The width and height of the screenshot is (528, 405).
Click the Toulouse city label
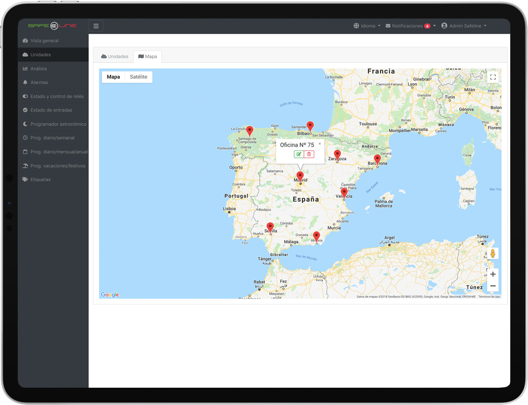368,124
